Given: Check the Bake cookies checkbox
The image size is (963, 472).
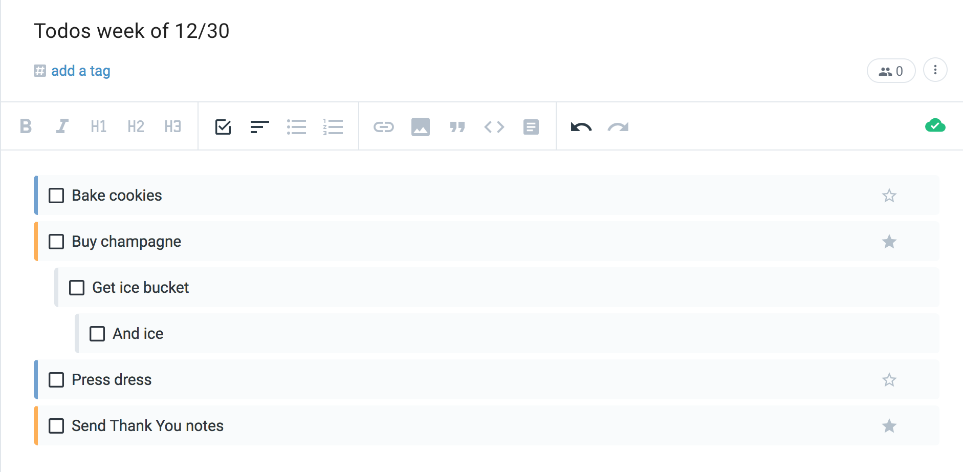Looking at the screenshot, I should click(x=56, y=196).
